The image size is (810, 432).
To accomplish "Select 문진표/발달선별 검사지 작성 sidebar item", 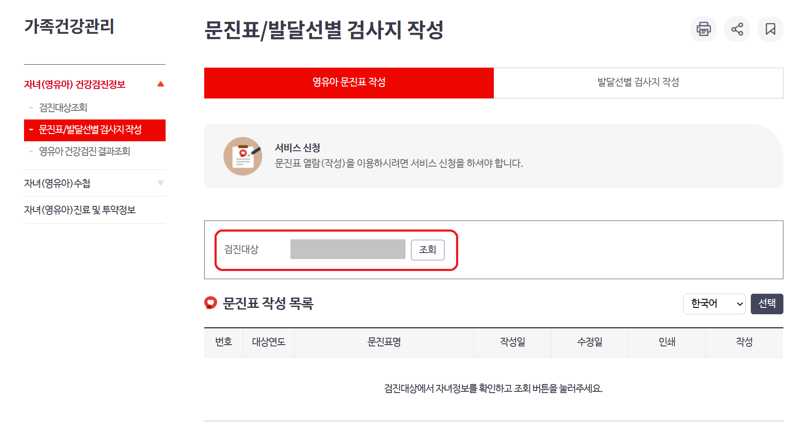I will [x=91, y=130].
